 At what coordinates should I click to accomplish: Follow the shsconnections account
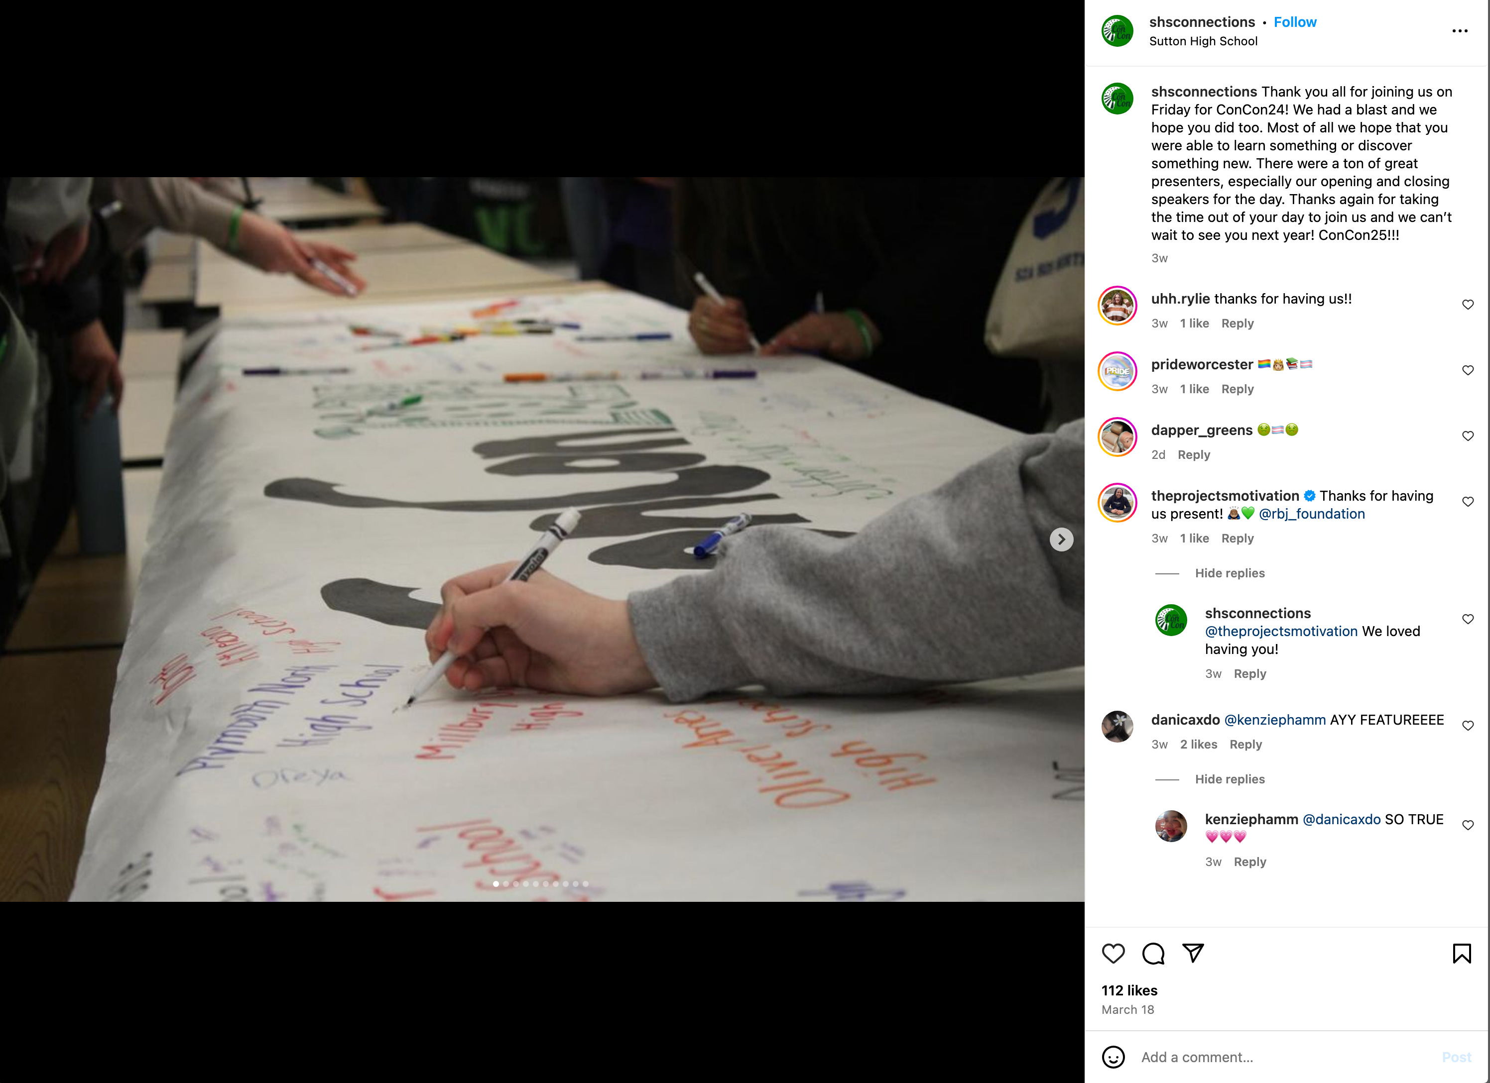point(1295,22)
